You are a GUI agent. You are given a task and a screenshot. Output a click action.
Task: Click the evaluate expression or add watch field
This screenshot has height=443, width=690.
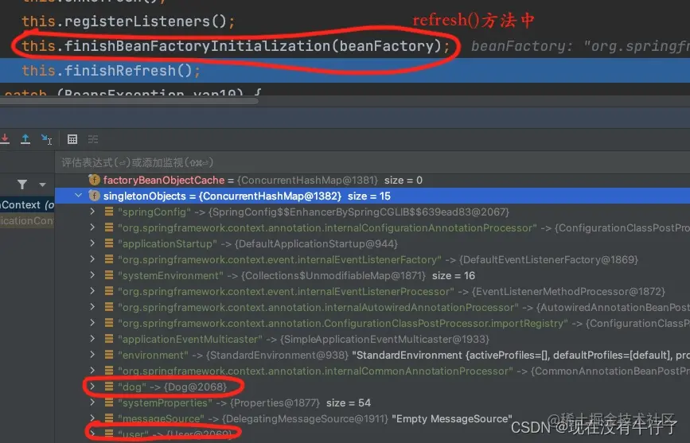pyautogui.click(x=372, y=162)
